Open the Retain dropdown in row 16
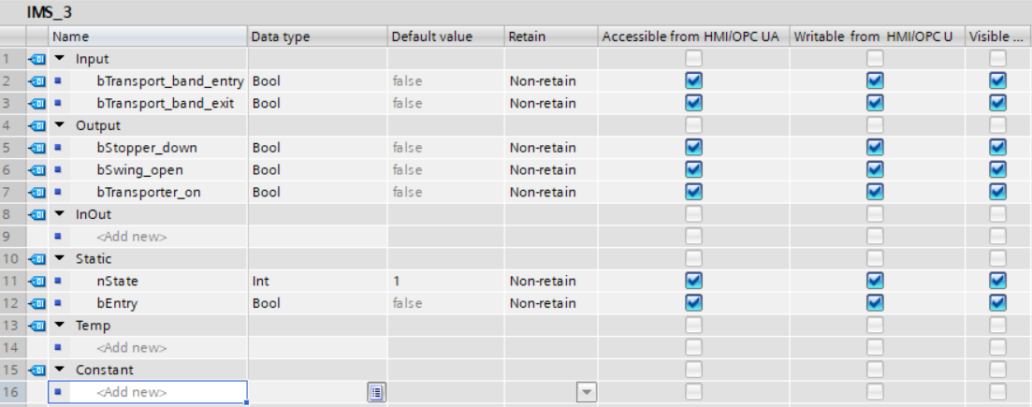Screen dimensions: 1032x407 (587, 393)
